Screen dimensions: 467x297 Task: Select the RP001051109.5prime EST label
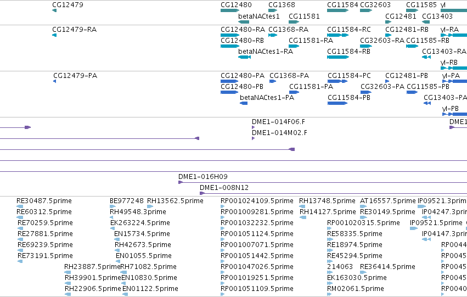tap(257, 288)
